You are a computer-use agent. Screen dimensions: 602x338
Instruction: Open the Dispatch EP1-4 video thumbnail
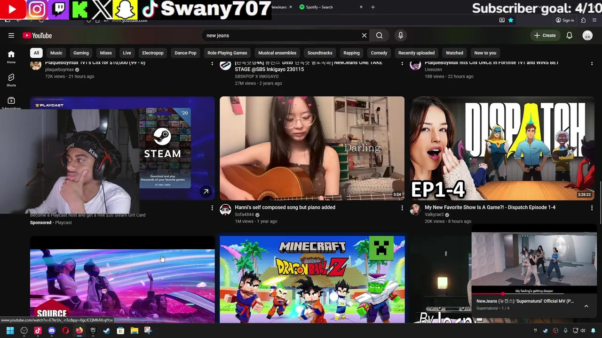tap(502, 148)
